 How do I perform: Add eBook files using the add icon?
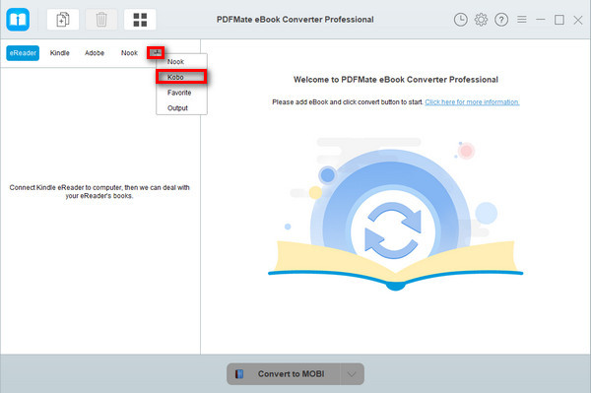coord(63,20)
